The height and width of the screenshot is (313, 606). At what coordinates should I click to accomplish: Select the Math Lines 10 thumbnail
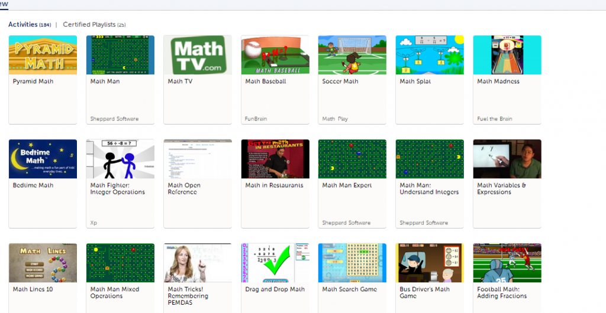point(43,263)
